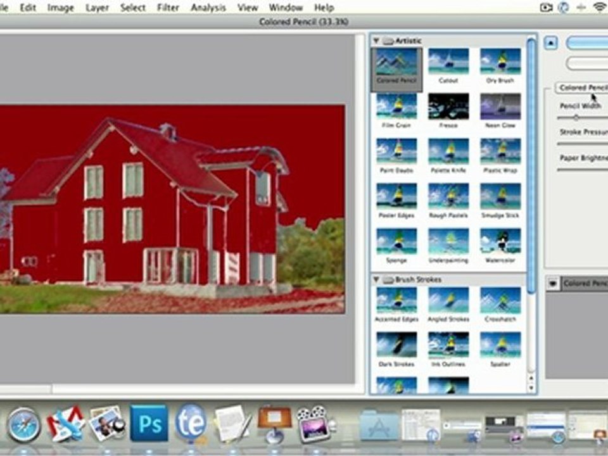Choose the Spatter filter thumbnail
This screenshot has height=456, width=608.
(500, 345)
